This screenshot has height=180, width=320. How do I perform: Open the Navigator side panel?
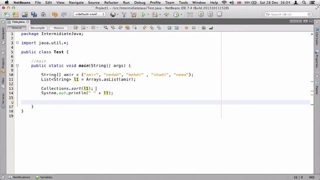pos(3,35)
